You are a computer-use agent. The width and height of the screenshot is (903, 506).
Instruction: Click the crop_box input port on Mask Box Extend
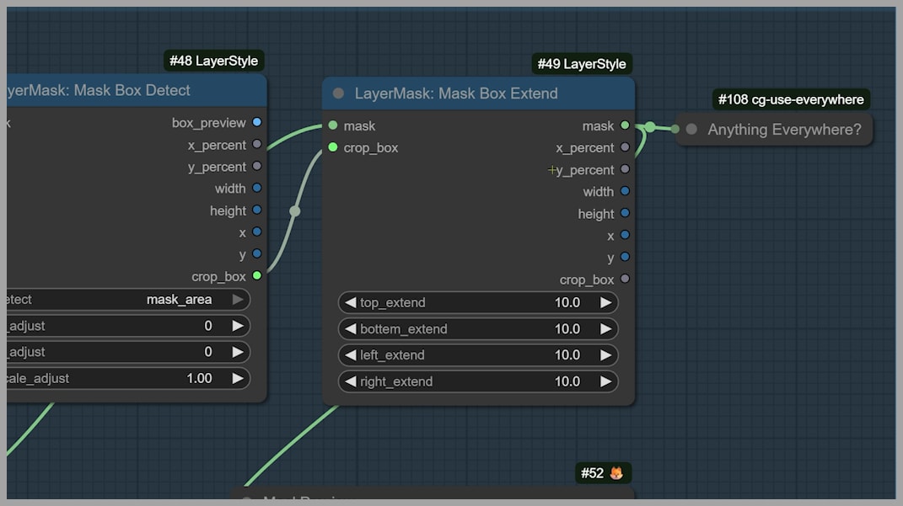(x=333, y=147)
